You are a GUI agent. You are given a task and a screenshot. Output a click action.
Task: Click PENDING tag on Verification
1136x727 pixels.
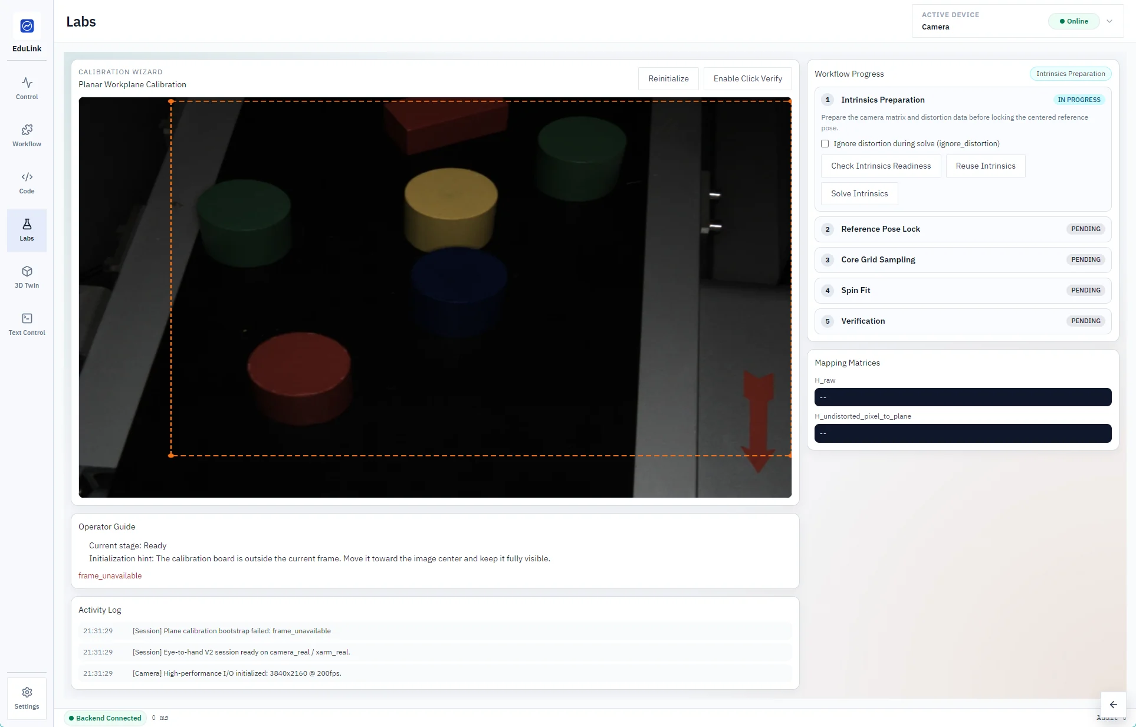tap(1085, 321)
